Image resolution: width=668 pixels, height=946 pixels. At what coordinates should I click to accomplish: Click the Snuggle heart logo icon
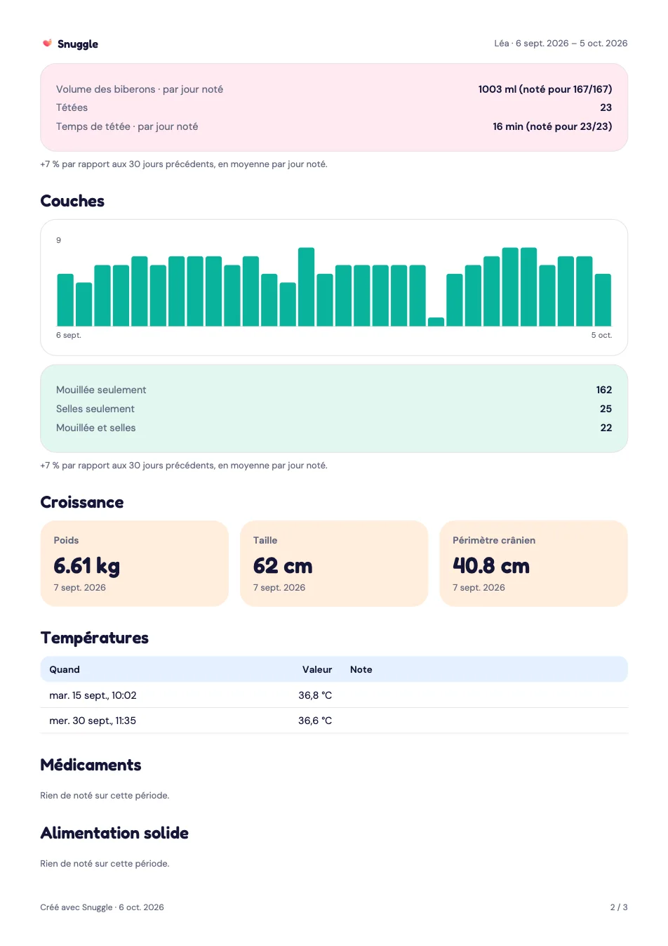point(47,44)
